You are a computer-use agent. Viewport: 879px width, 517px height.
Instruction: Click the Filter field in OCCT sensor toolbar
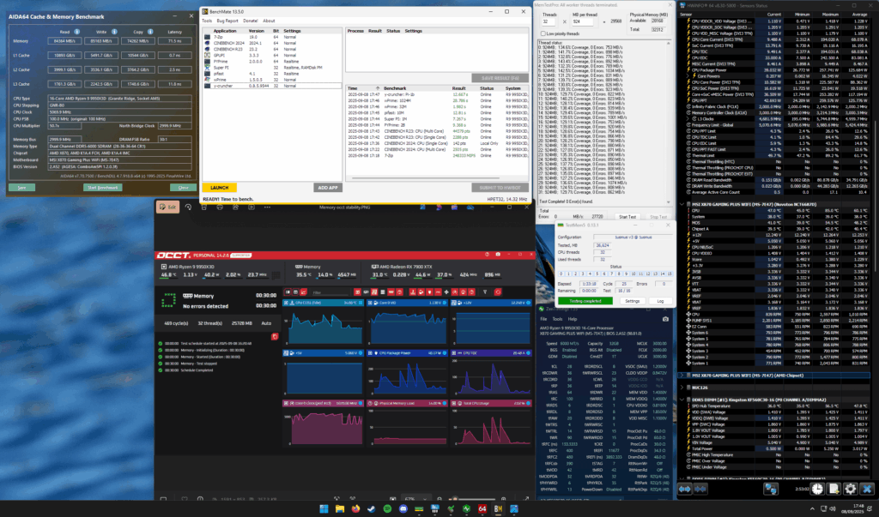pyautogui.click(x=330, y=292)
